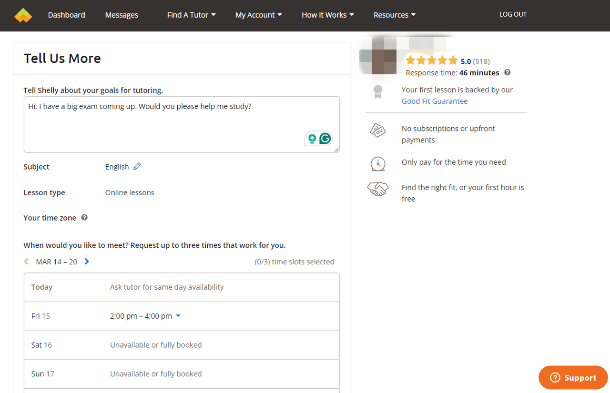Click the green Grammarly icon
Image resolution: width=610 pixels, height=393 pixels.
click(325, 139)
